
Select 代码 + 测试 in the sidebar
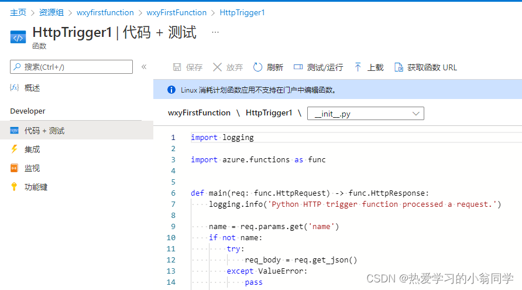click(x=77, y=130)
